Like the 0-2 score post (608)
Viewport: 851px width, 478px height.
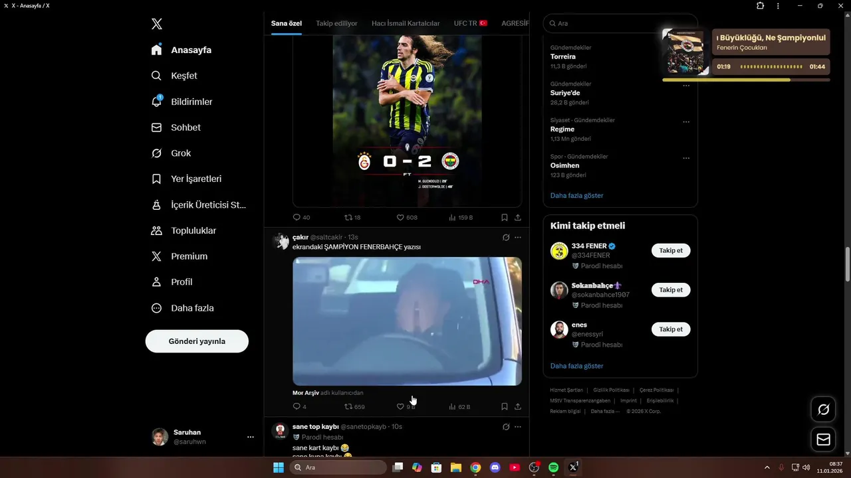(407, 217)
